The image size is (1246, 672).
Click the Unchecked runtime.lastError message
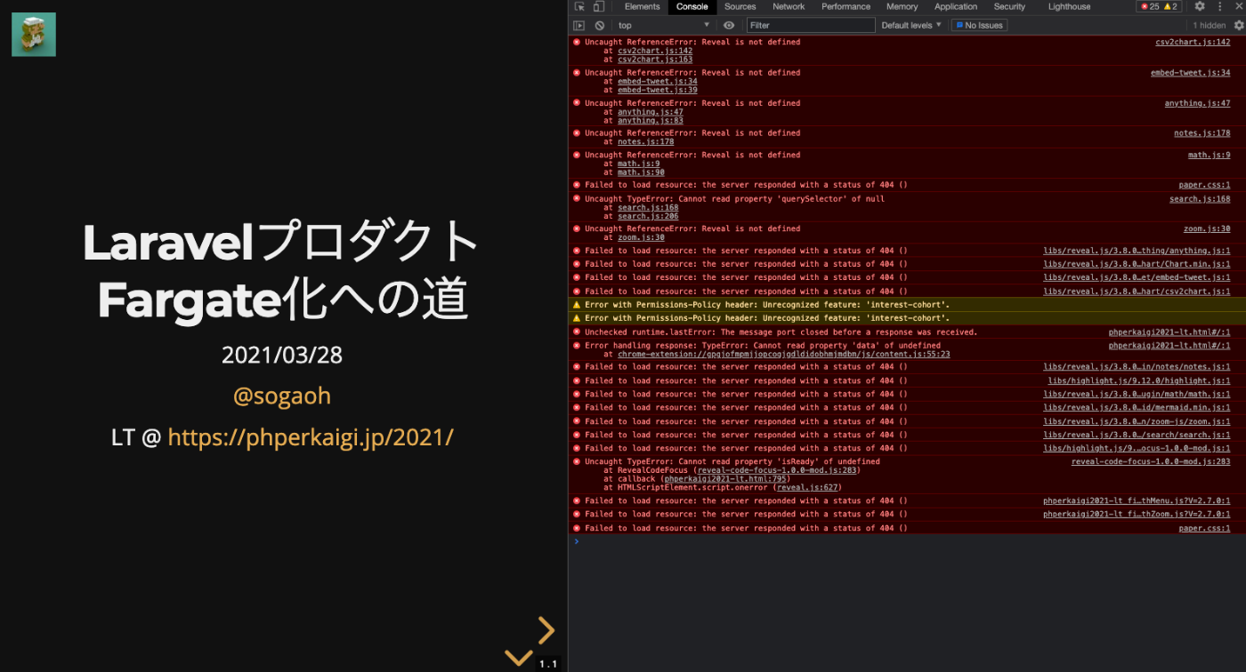(781, 332)
